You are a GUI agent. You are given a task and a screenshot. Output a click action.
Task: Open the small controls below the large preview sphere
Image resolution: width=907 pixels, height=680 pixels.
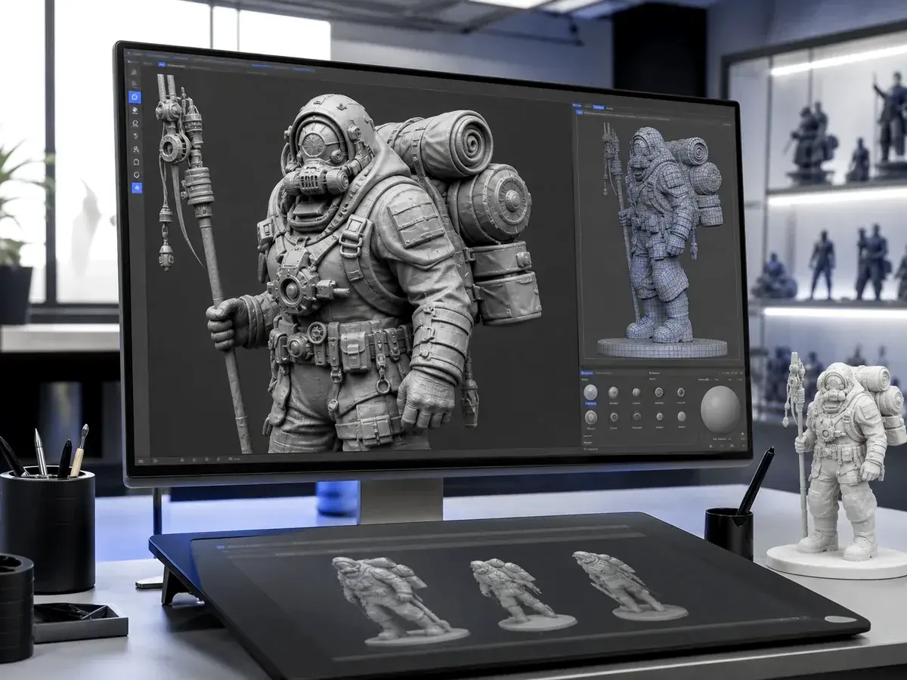coord(722,439)
